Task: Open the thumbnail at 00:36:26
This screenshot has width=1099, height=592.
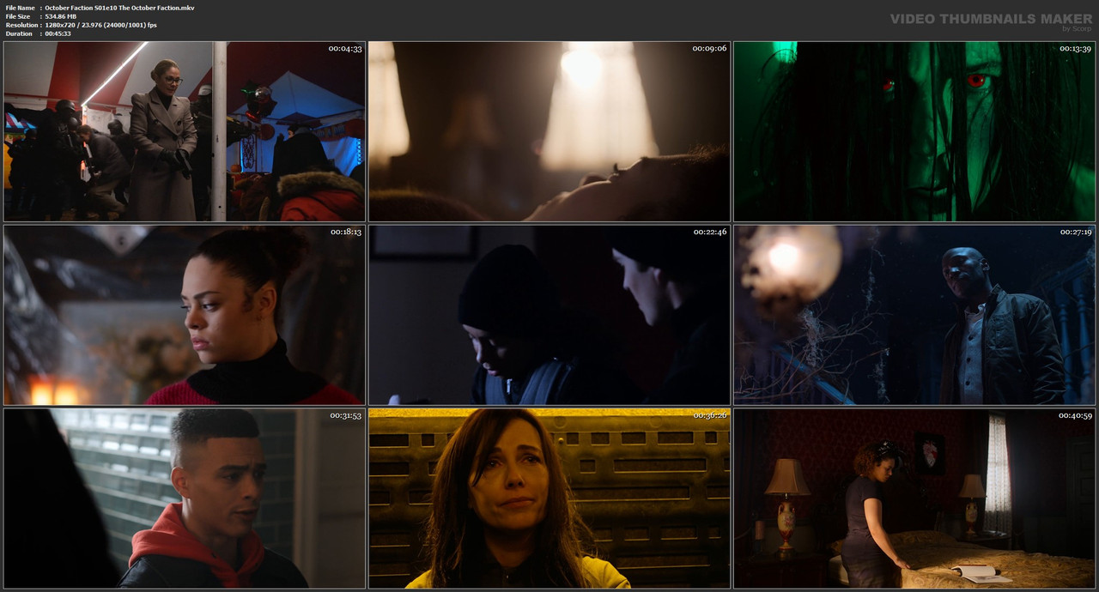Action: [x=549, y=498]
